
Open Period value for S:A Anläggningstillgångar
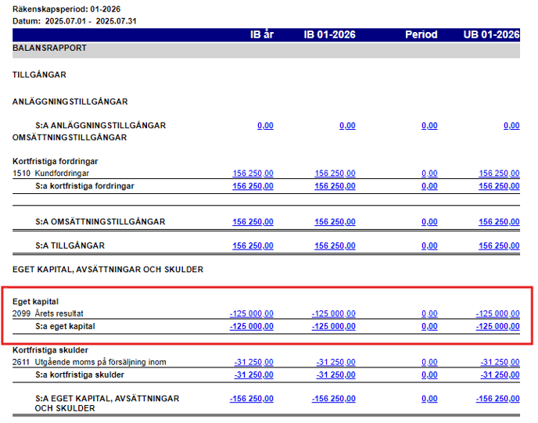pyautogui.click(x=429, y=126)
